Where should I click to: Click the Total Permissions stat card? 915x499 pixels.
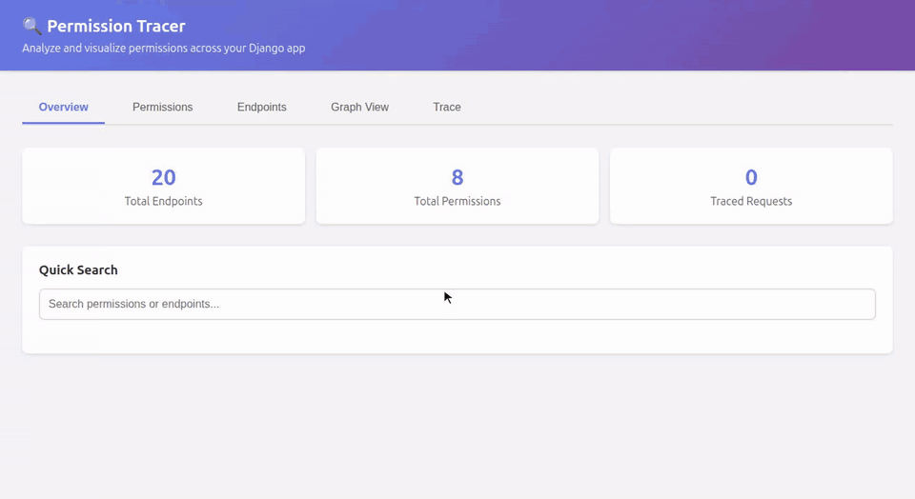point(457,186)
